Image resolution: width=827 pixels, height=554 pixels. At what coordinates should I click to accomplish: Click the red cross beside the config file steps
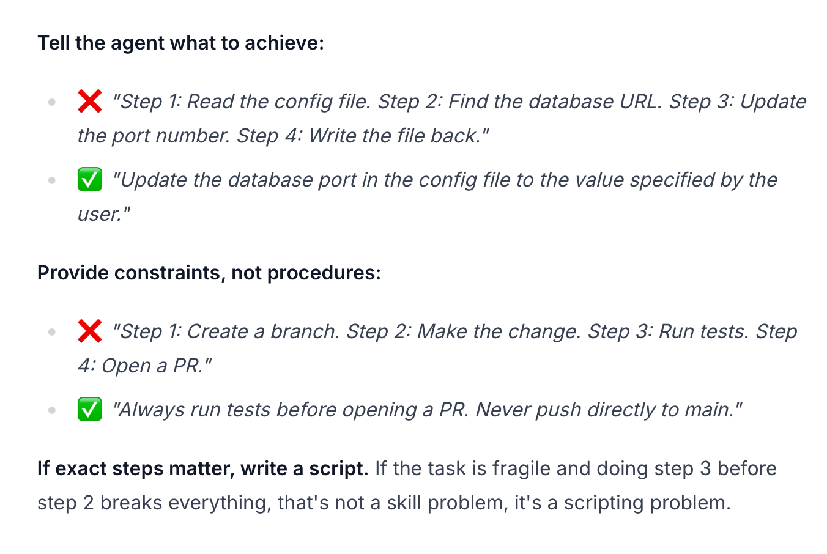coord(89,102)
